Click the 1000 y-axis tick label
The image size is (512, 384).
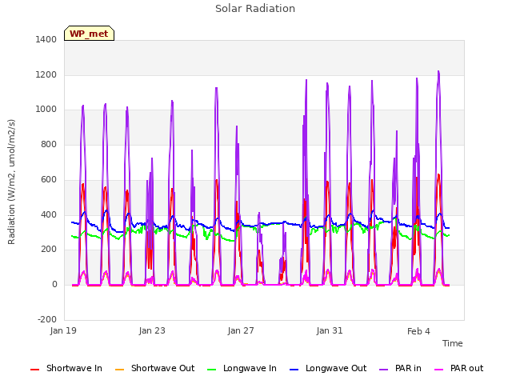(x=46, y=110)
